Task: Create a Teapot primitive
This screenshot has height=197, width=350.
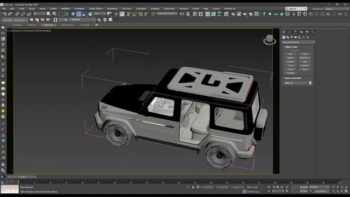Action: 290,69
